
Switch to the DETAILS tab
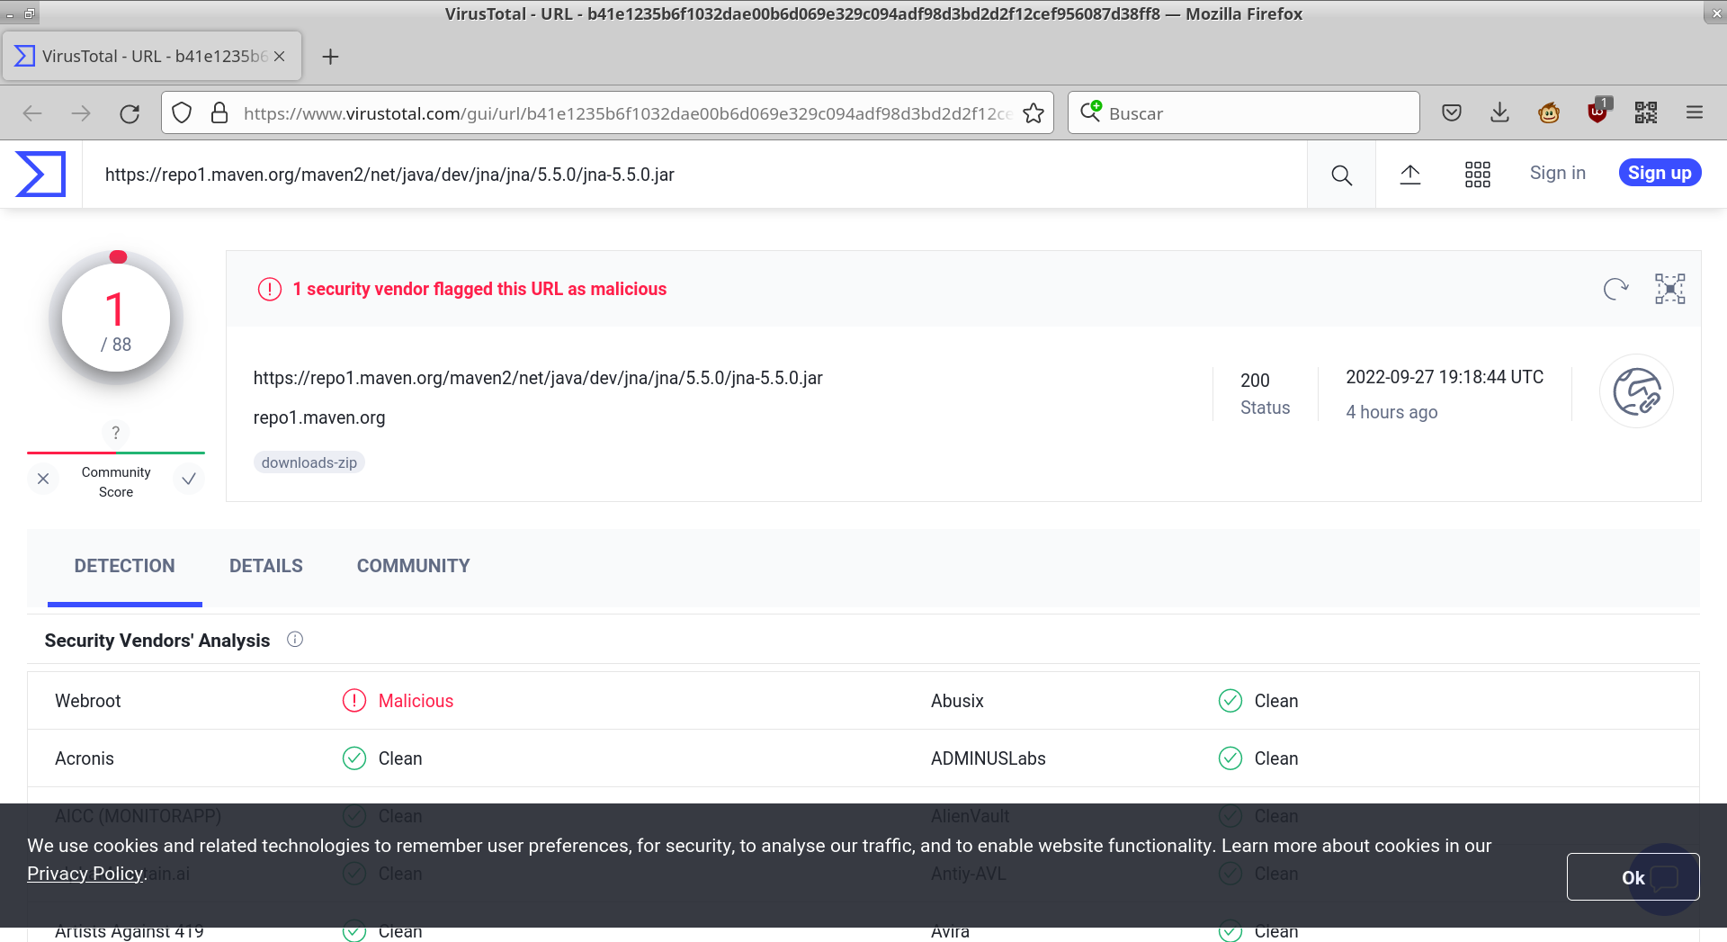[x=266, y=565]
